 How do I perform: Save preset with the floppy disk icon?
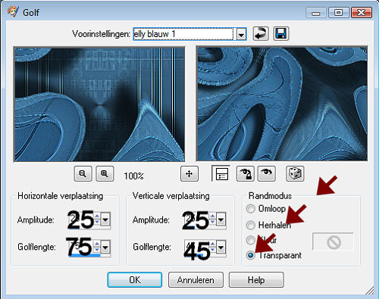[x=281, y=33]
